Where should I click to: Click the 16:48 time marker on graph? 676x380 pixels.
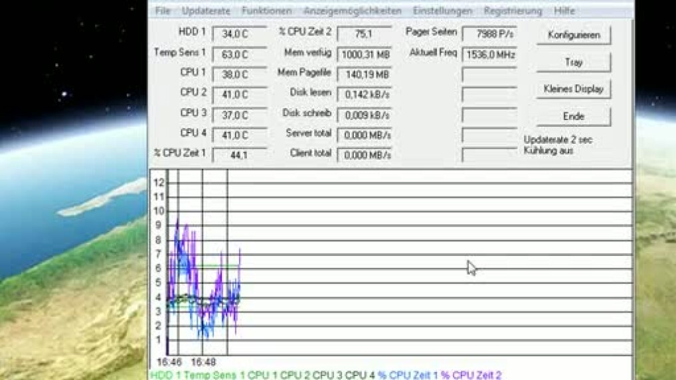tap(203, 363)
